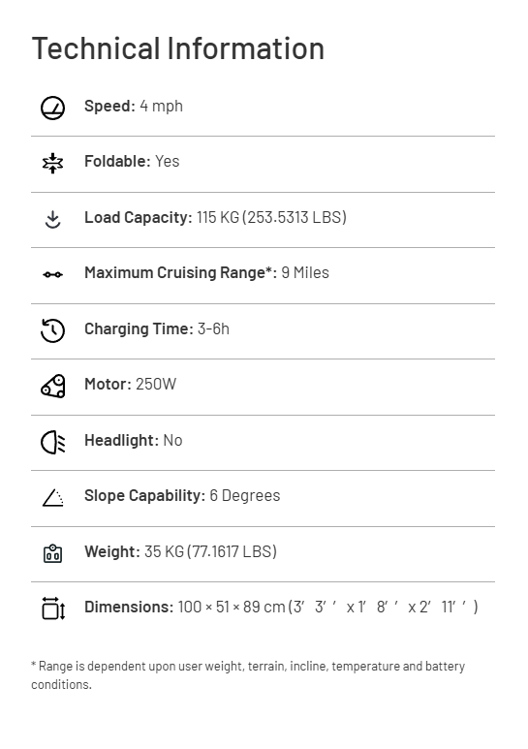Click the dimensions box icon

[x=52, y=609]
